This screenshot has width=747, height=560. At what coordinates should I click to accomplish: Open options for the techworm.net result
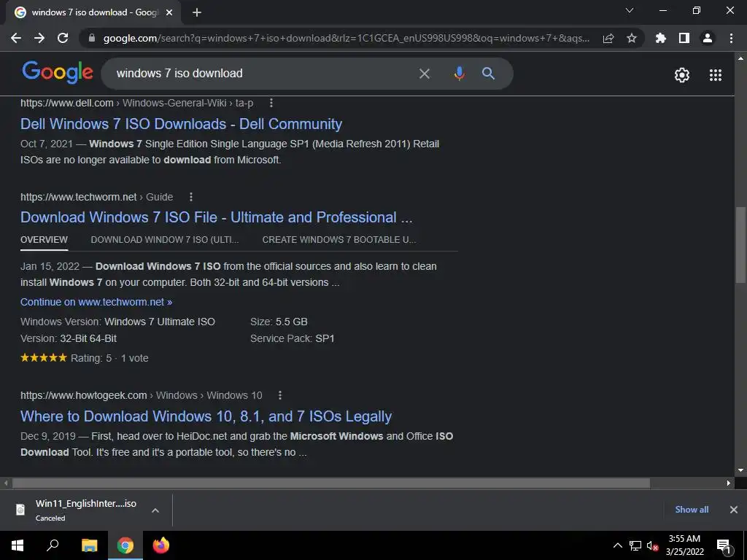point(191,197)
